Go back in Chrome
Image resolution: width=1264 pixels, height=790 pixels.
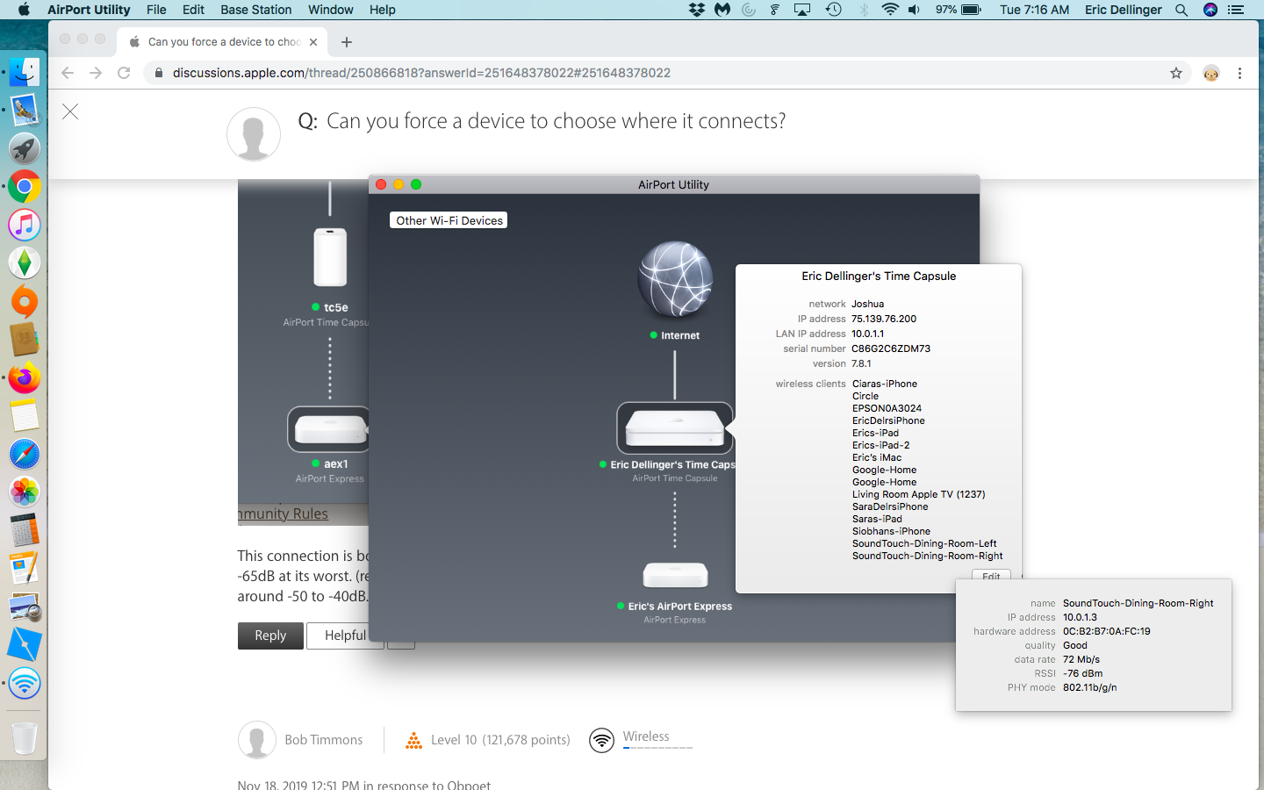[68, 73]
